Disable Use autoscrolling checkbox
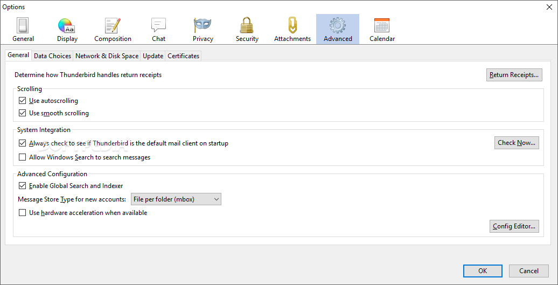558x285 pixels. 23,101
